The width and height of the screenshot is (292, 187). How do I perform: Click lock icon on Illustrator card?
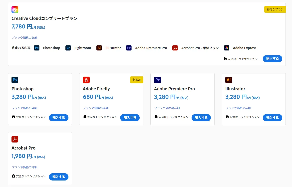(x=227, y=117)
